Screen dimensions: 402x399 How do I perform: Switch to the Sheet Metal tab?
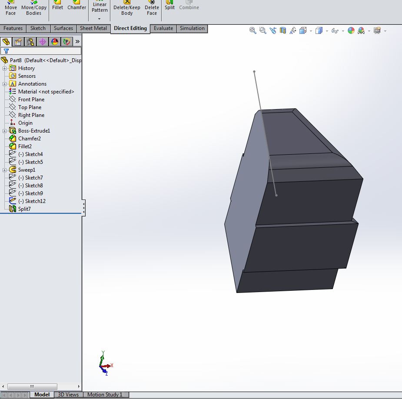(93, 29)
